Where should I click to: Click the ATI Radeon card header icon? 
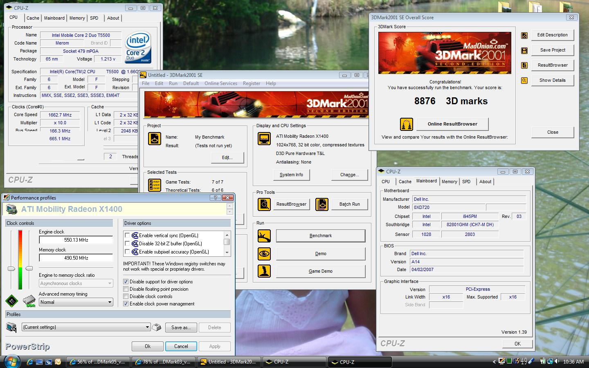(x=11, y=209)
